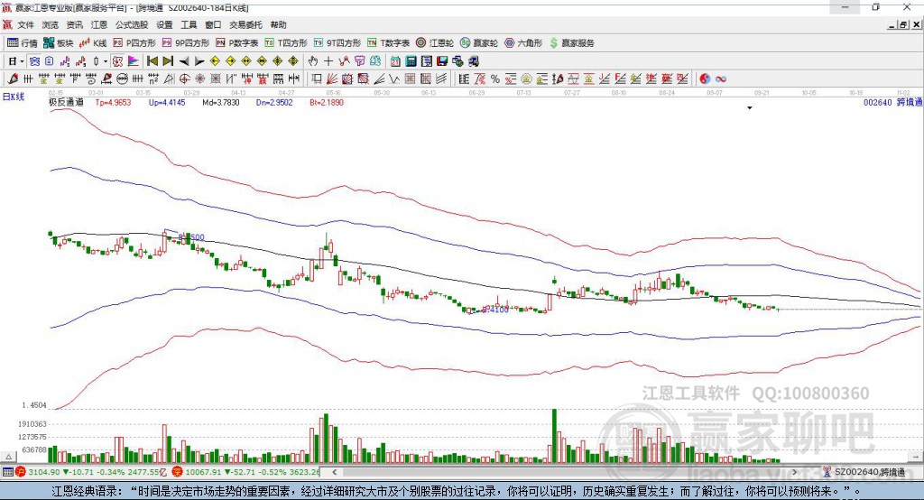This screenshot has height=500, width=924.
Task: Click the blue infinity loop icon
Action: (721, 79)
